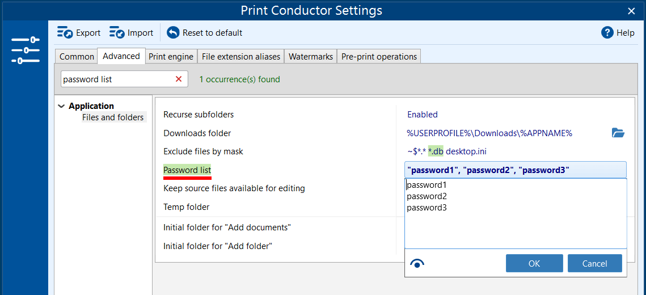Browse for Downloads folder using folder icon
Viewport: 646px width, 295px height.
(618, 133)
